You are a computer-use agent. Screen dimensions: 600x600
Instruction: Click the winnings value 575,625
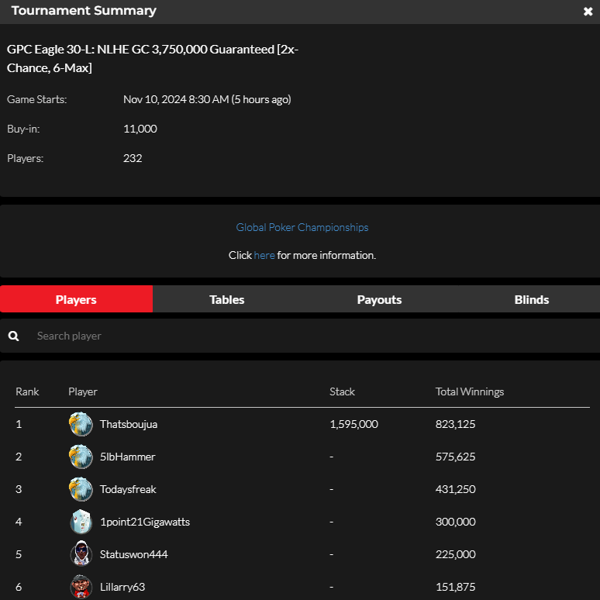[455, 457]
